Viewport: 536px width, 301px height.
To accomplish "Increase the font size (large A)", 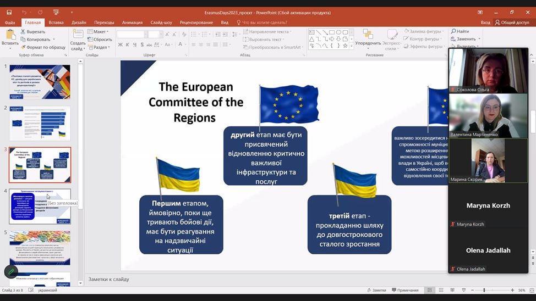I will pos(167,35).
